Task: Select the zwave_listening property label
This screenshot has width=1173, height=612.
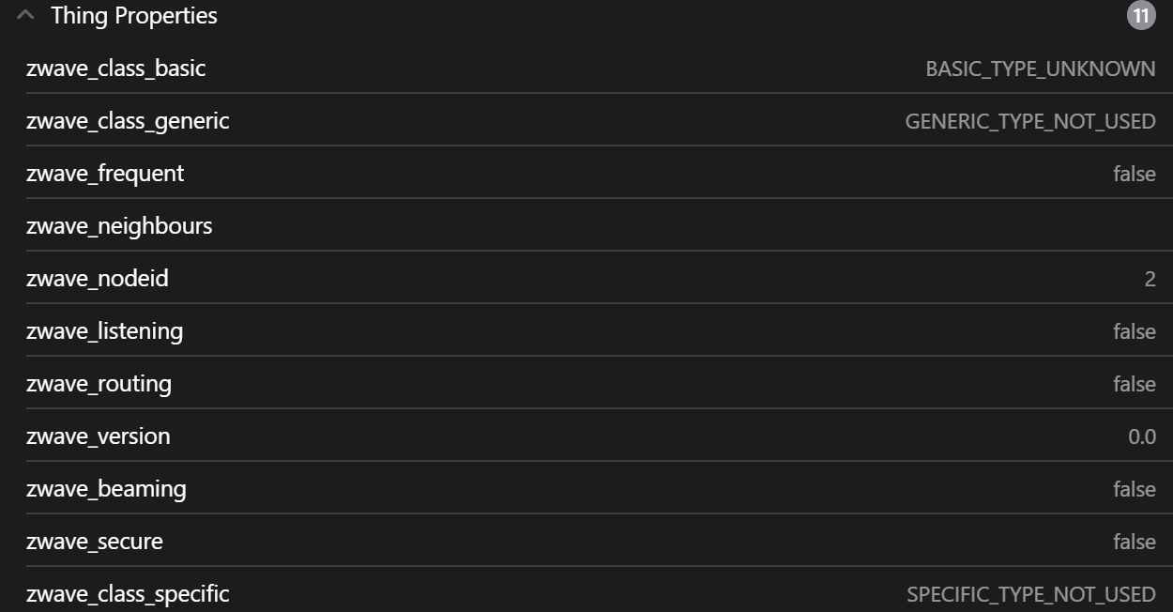Action: (104, 331)
